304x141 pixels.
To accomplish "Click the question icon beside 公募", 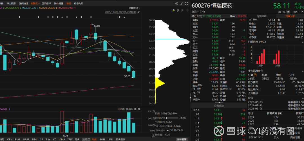I will (255, 75).
